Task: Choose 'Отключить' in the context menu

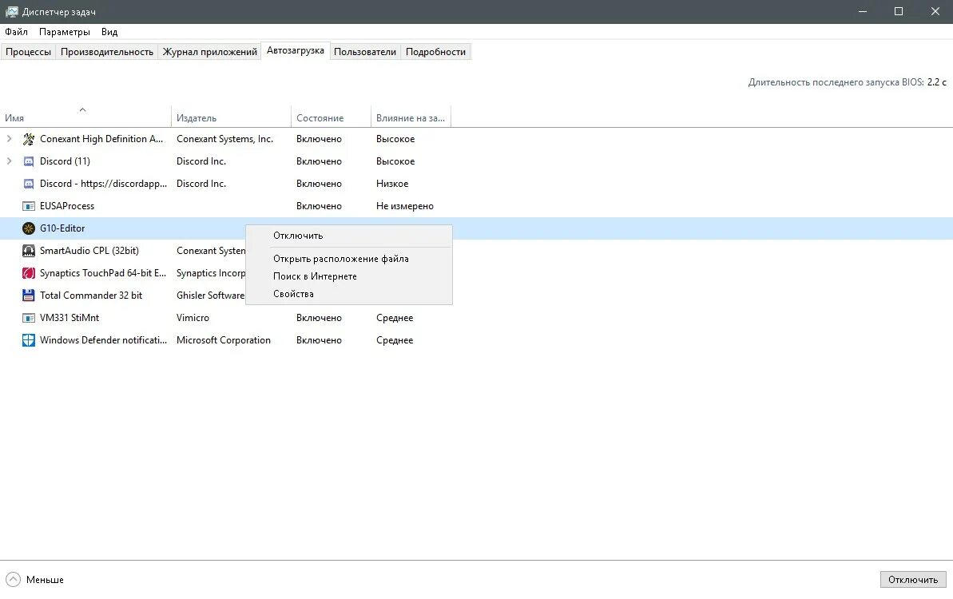Action: click(349, 236)
